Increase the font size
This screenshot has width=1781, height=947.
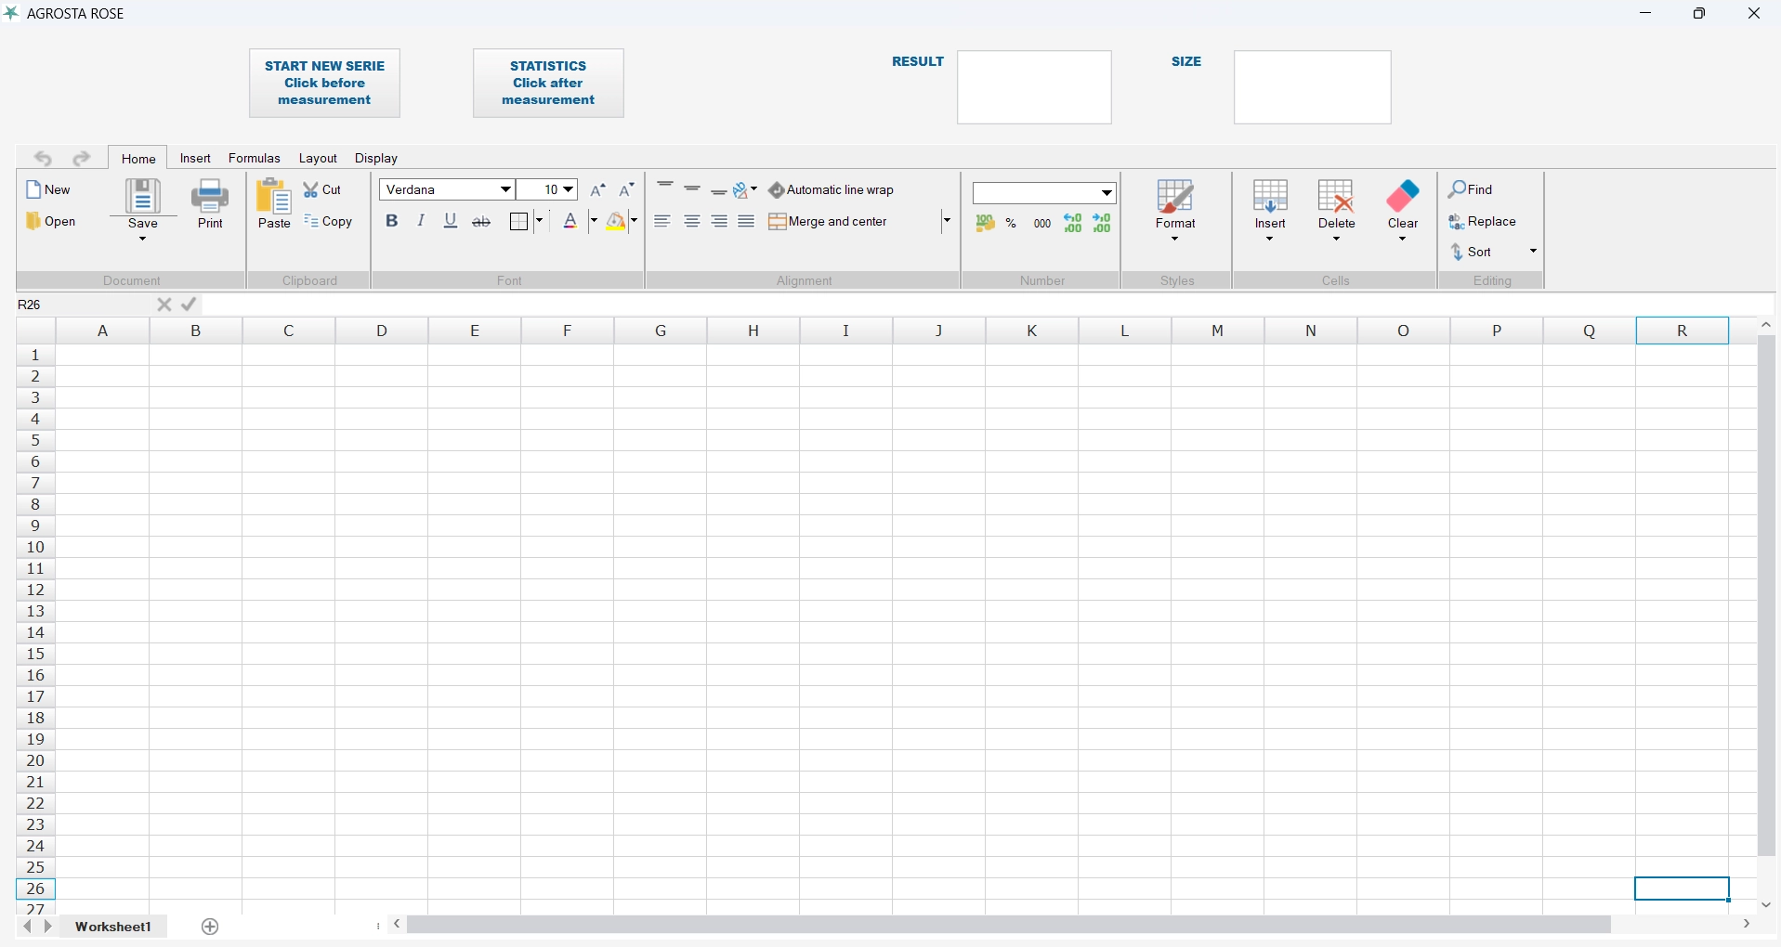[x=598, y=189]
